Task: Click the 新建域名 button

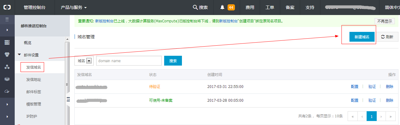Action: point(362,37)
